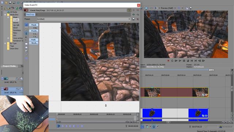
Task: Click the video preview on external monitor icon
Action: [146, 8]
